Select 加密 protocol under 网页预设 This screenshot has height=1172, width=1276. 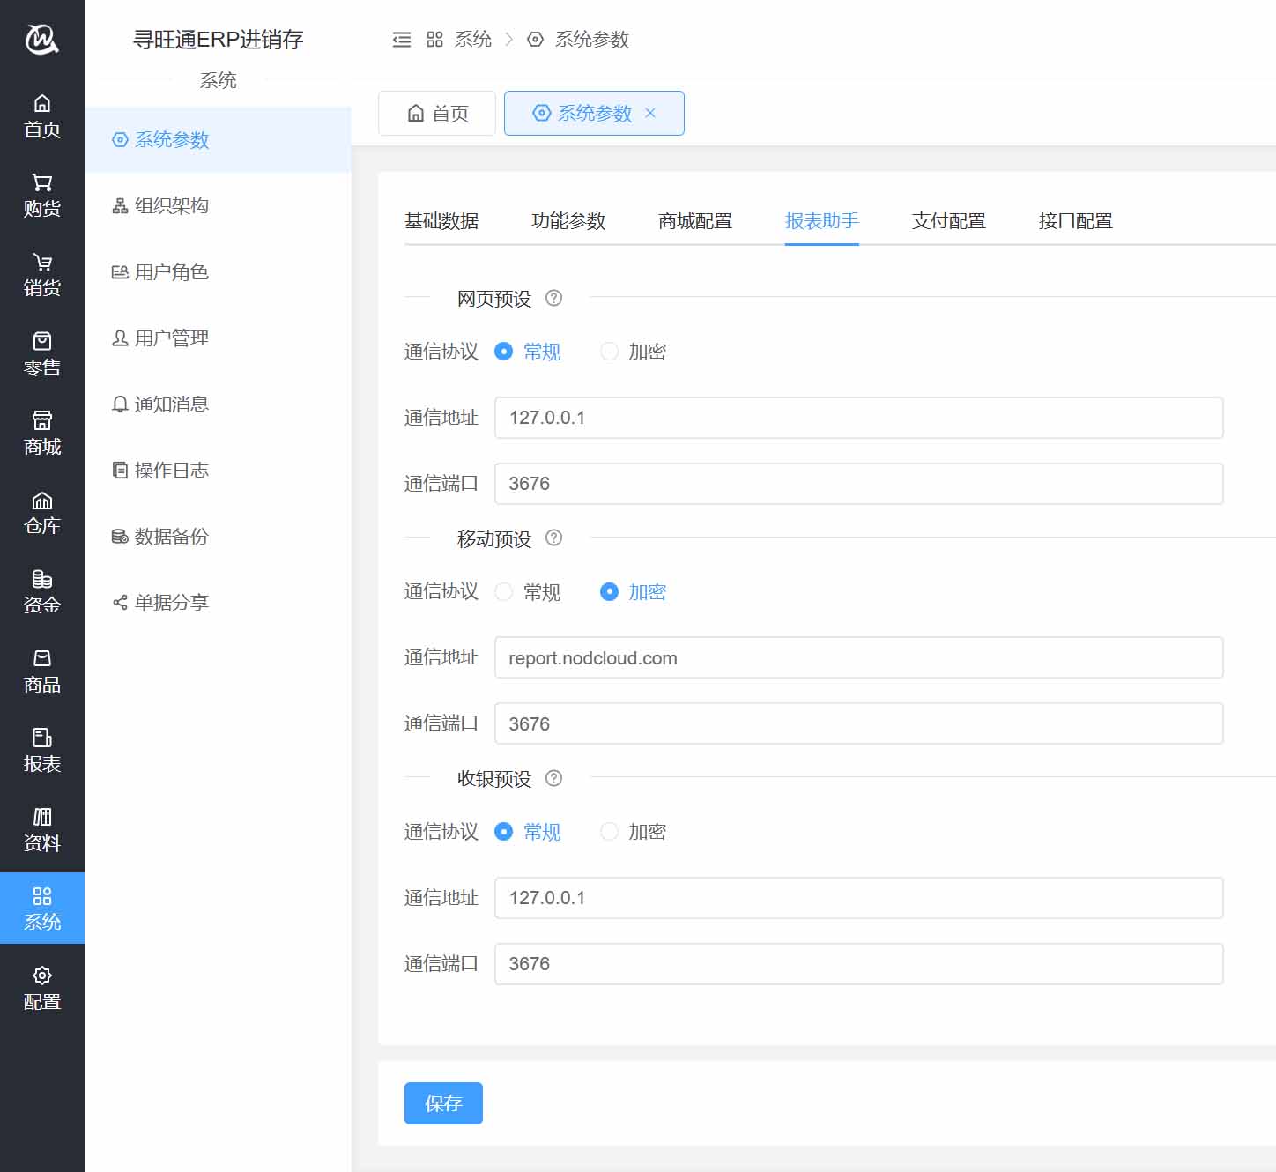609,352
